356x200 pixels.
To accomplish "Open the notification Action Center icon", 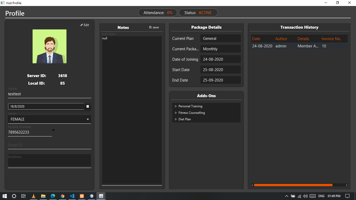I will 347,196.
